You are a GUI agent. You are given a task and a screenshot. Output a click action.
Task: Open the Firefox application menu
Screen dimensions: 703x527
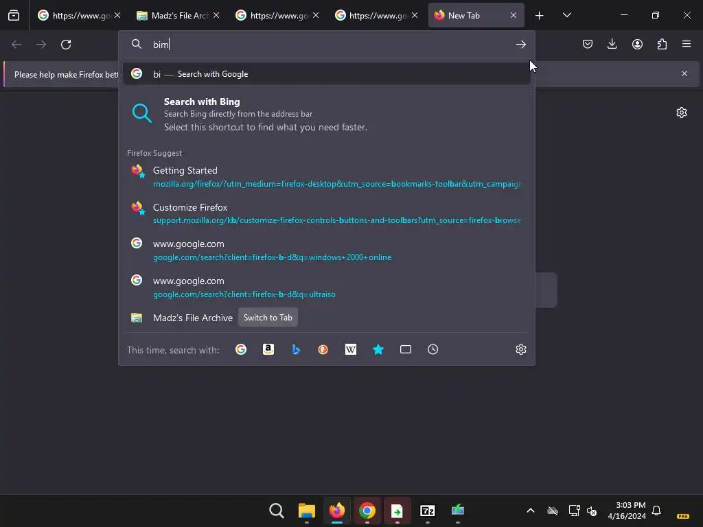[687, 44]
